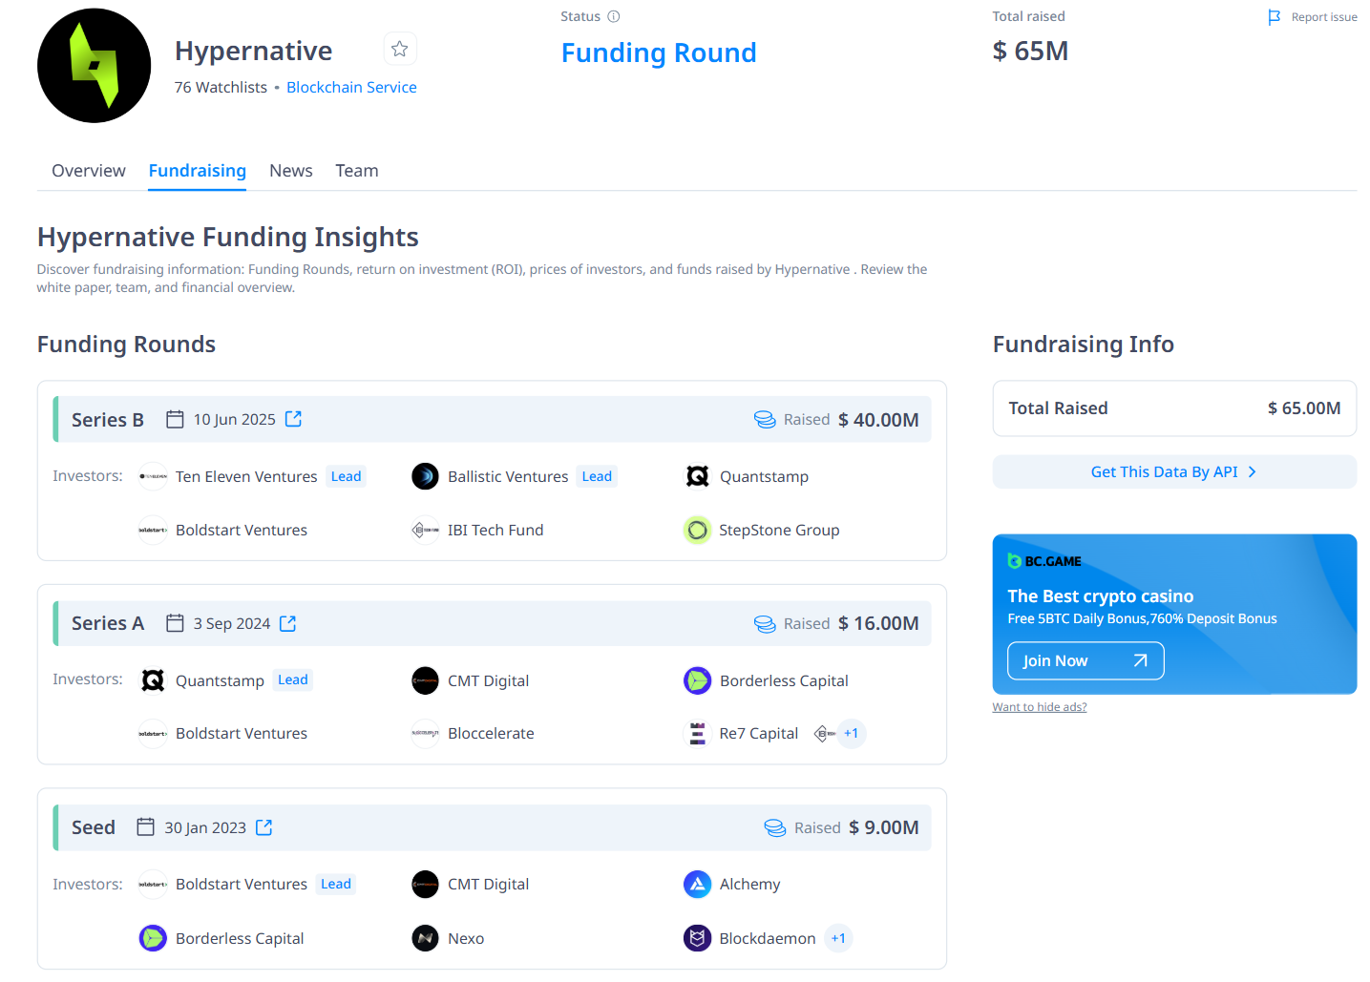Viewport: 1370px width, 982px height.
Task: Expand Seed extra investors +1 badge
Action: coord(837,938)
